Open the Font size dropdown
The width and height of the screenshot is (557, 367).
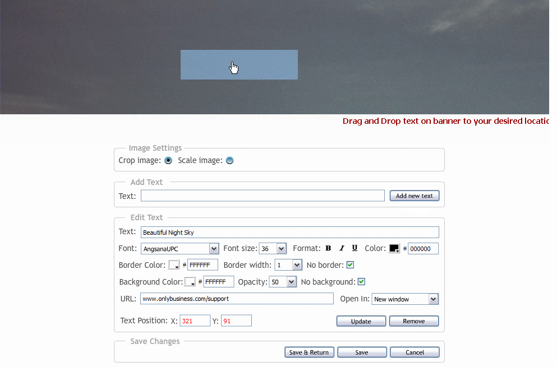coord(273,249)
